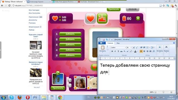This screenshot has height=100, width=178.
Task: Refresh palm tree avatar with green arrow
Action: [58, 73]
